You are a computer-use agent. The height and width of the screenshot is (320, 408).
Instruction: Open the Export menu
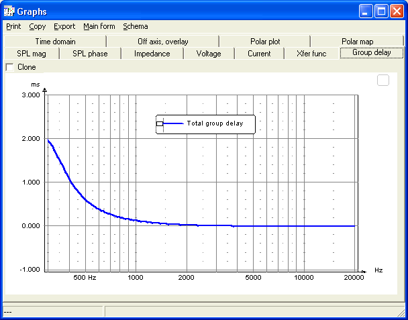click(x=64, y=26)
